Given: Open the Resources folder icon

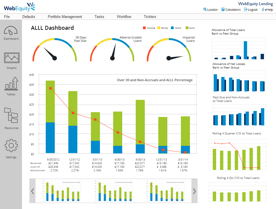Looking at the screenshot, I should tap(11, 115).
